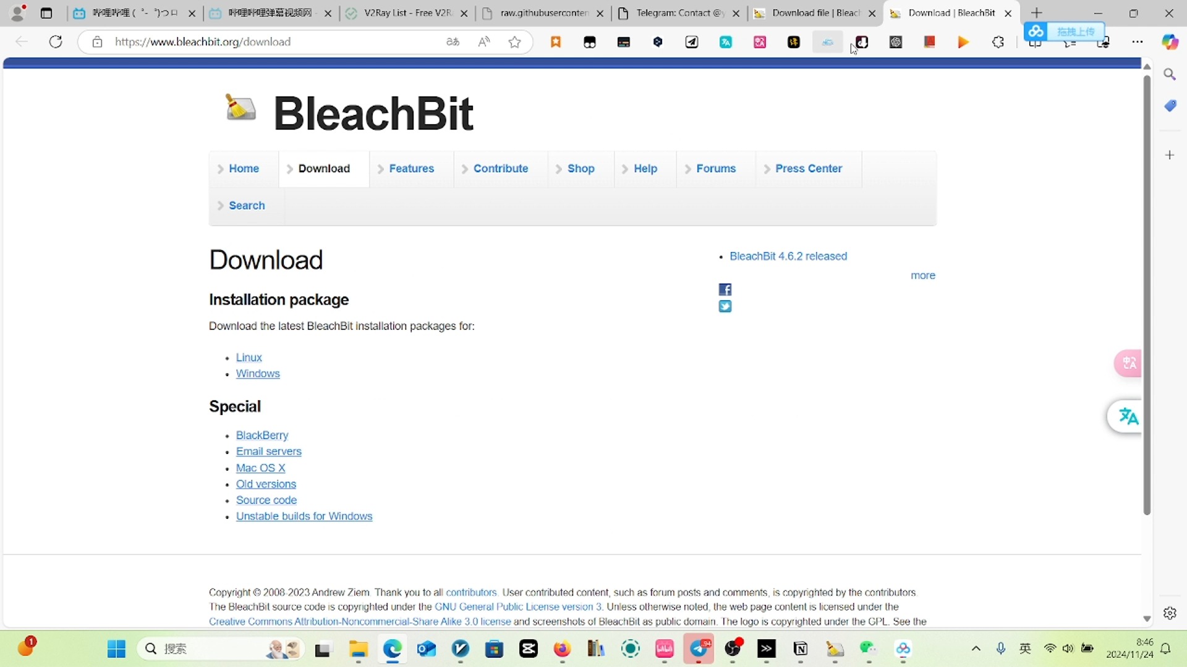This screenshot has width=1187, height=667.
Task: Click the teal translate extension icon
Action: click(726, 42)
